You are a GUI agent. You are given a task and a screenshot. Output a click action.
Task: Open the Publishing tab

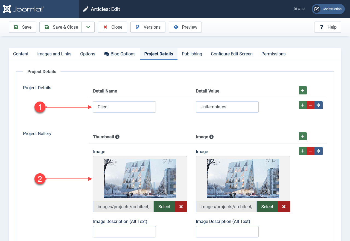click(192, 54)
